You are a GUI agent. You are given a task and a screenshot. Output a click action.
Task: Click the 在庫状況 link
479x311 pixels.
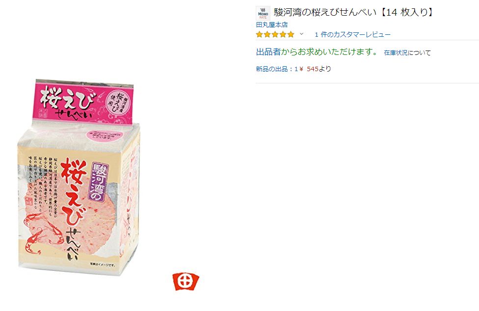click(396, 53)
